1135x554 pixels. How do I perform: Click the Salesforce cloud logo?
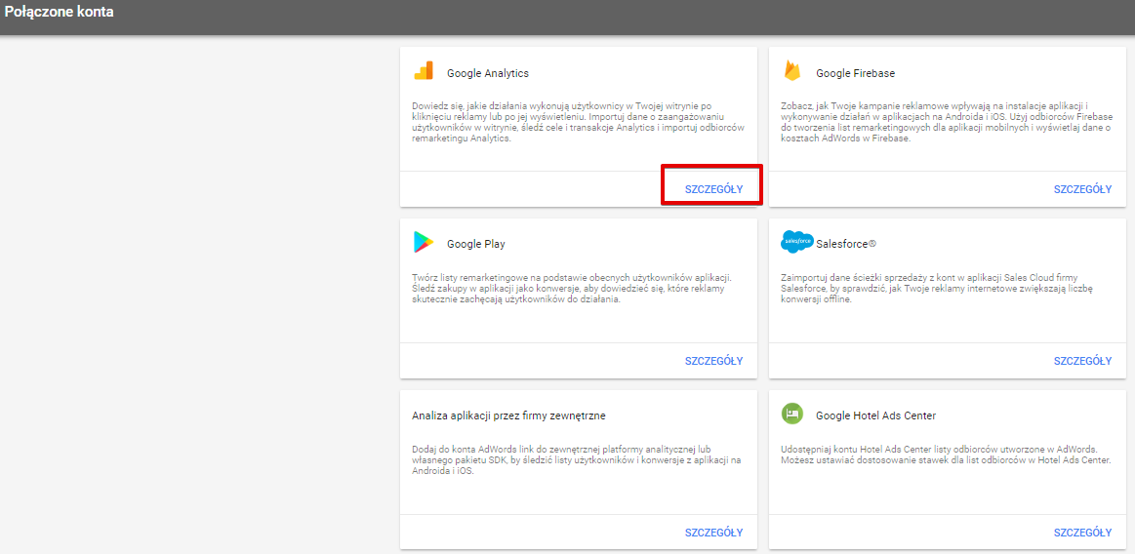coord(796,242)
